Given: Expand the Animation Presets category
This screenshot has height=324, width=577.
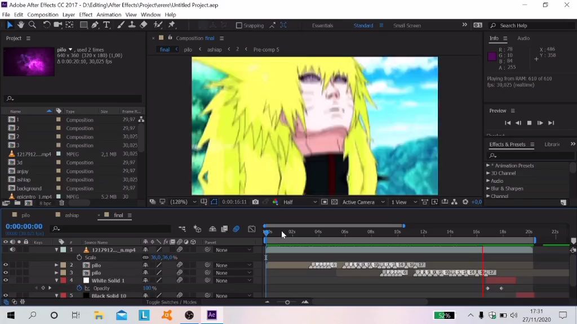Looking at the screenshot, I should pyautogui.click(x=488, y=166).
